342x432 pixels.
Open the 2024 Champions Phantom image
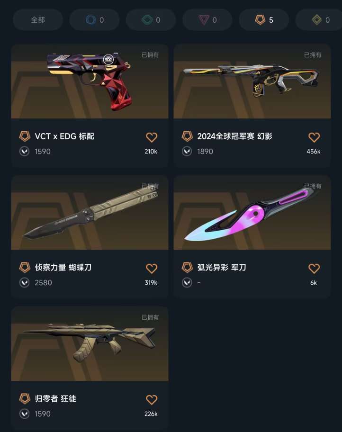(252, 81)
